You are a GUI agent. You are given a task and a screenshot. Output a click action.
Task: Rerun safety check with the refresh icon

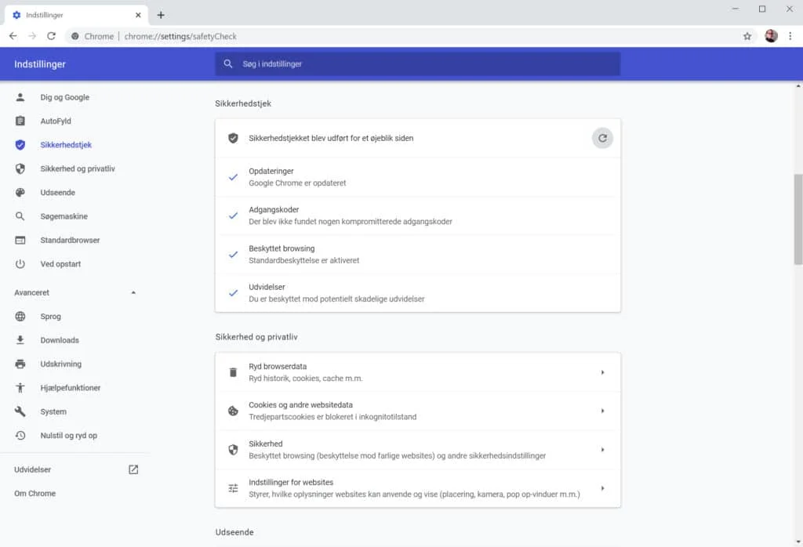click(602, 138)
